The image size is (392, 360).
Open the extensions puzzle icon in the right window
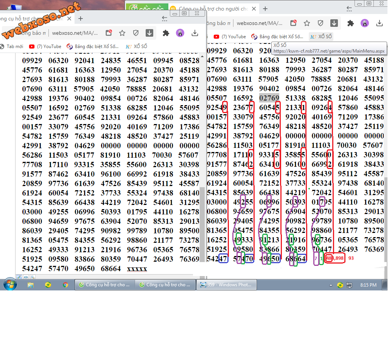click(350, 23)
